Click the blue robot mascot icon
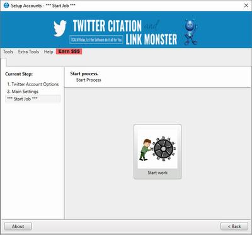The image size is (252, 235). click(x=191, y=32)
